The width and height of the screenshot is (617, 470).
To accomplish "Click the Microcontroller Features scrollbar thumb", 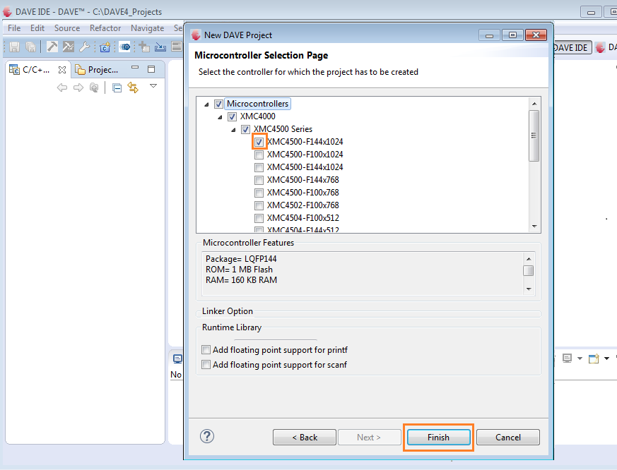I will 529,271.
